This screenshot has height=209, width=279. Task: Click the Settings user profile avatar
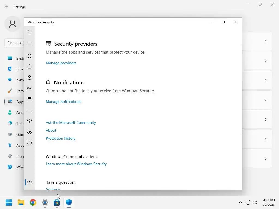pyautogui.click(x=13, y=24)
